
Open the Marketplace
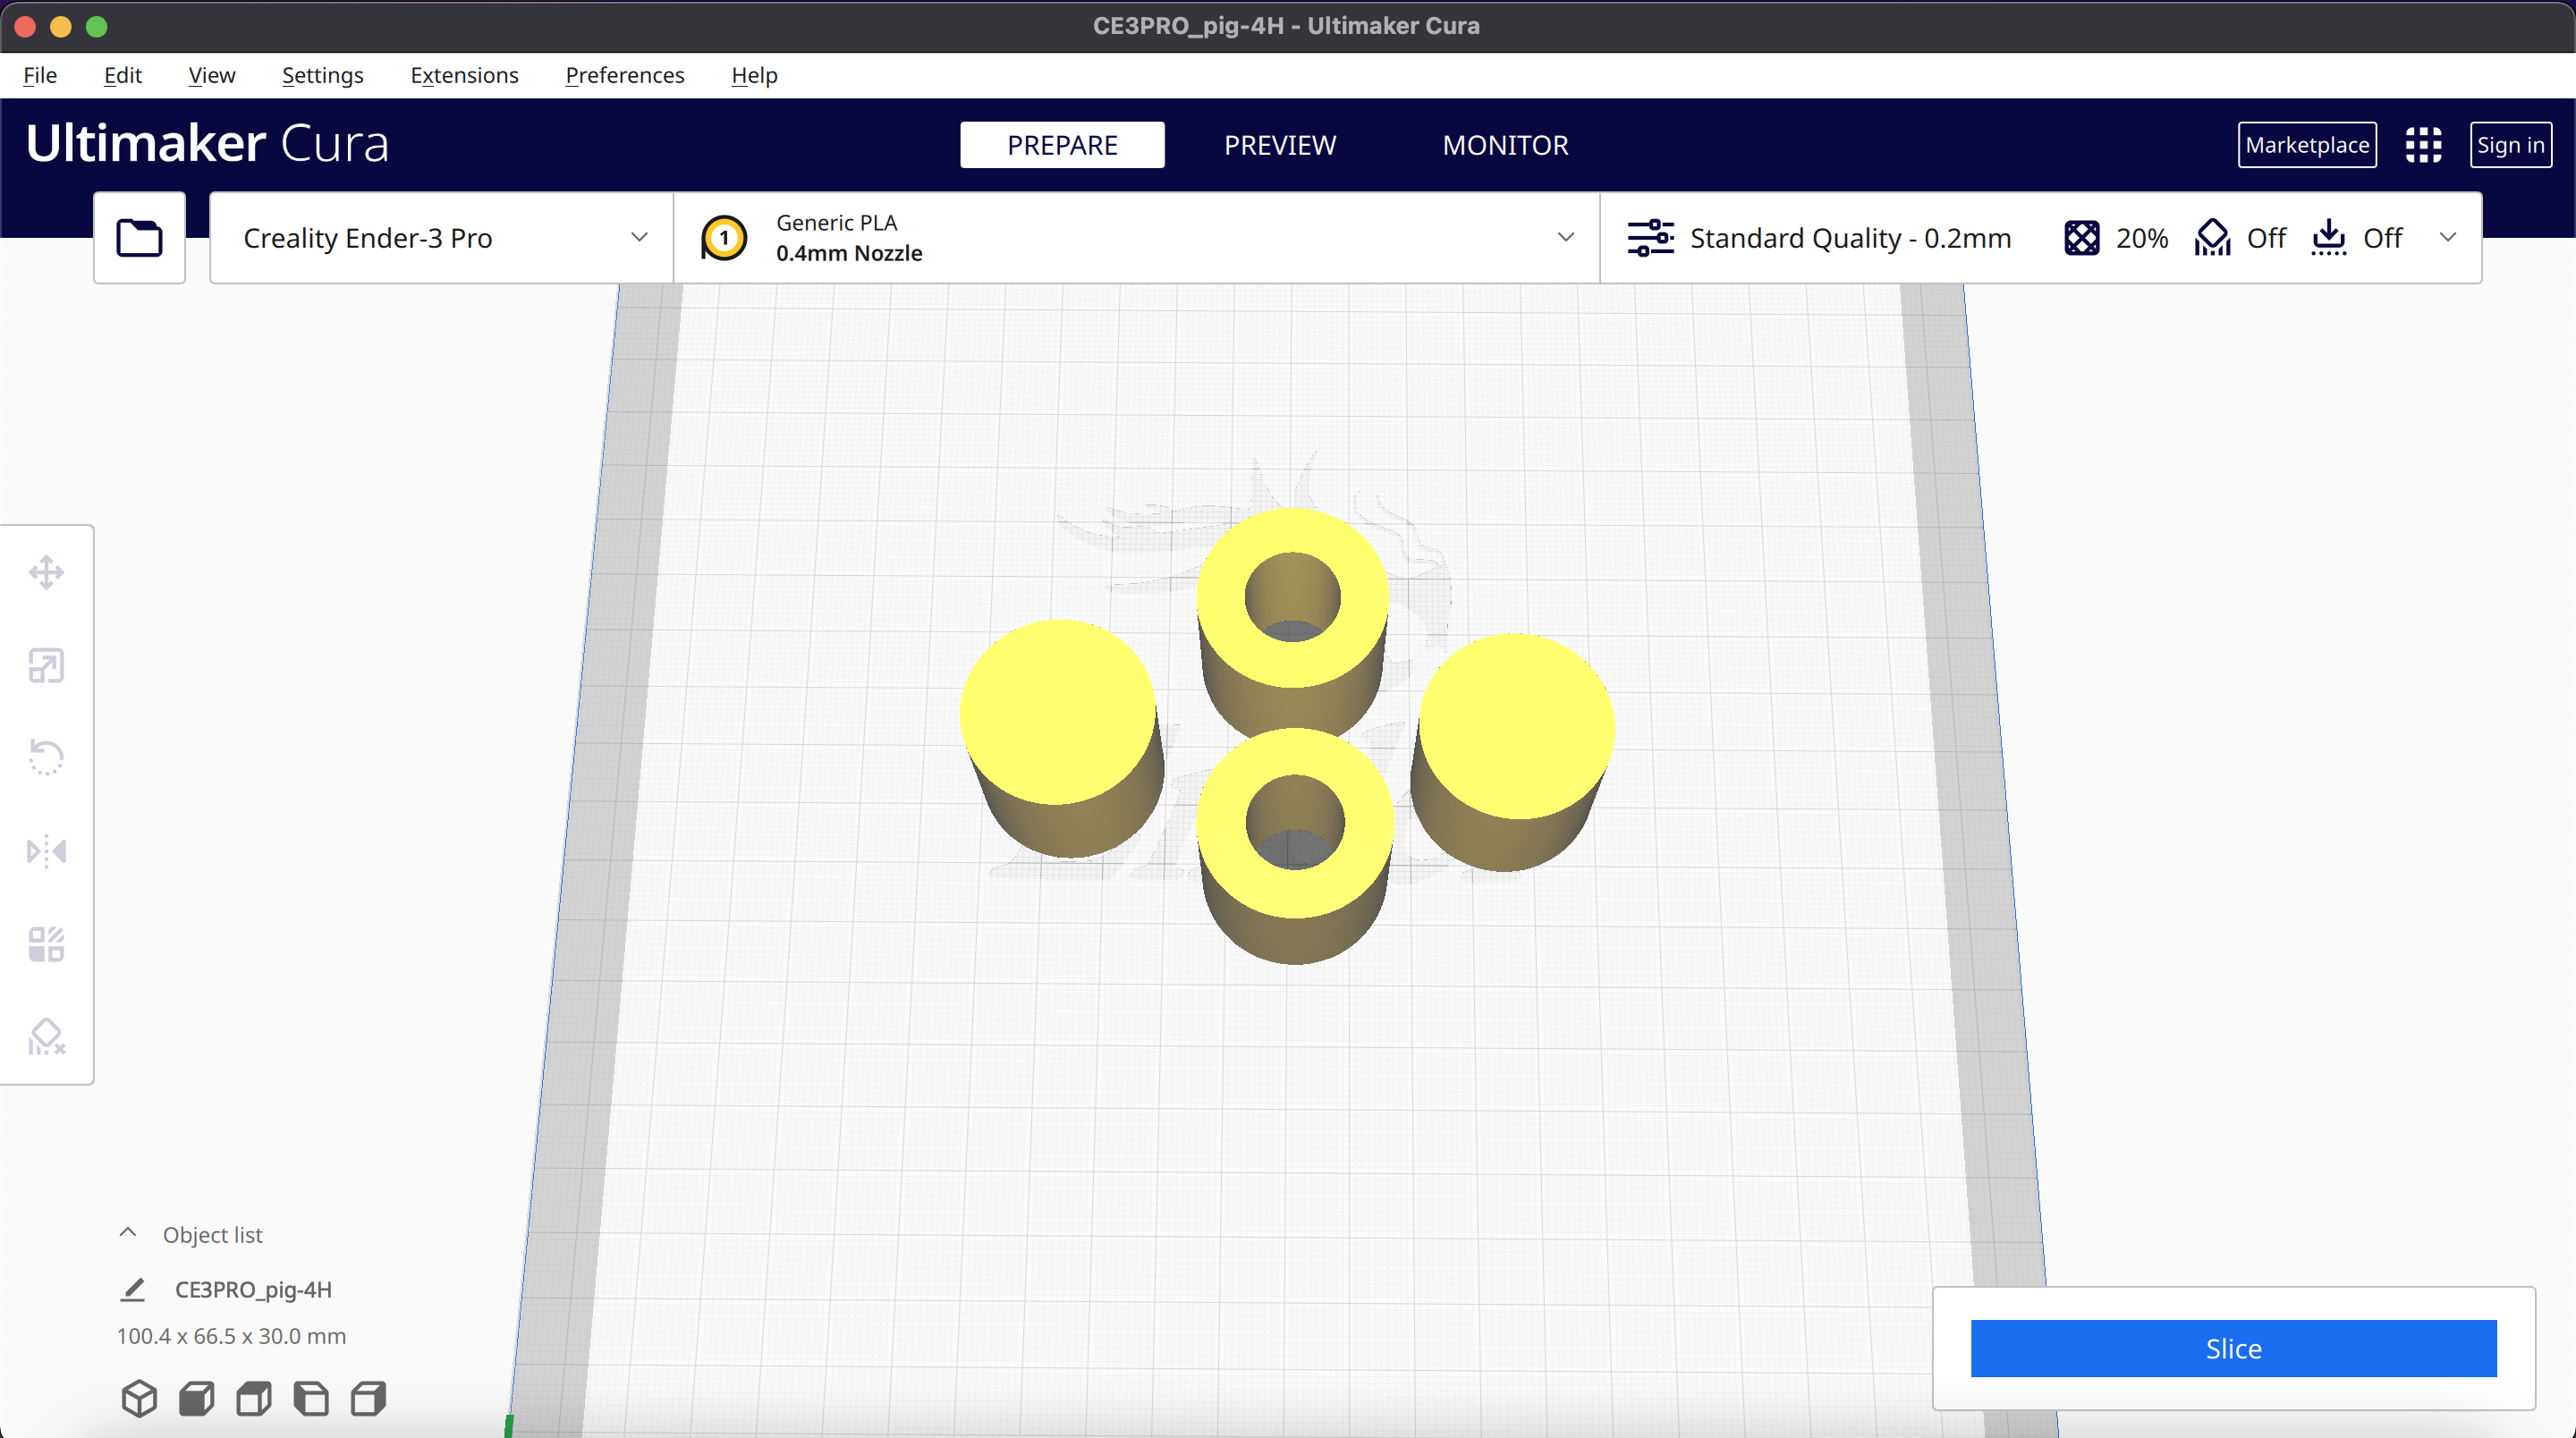[x=2307, y=145]
